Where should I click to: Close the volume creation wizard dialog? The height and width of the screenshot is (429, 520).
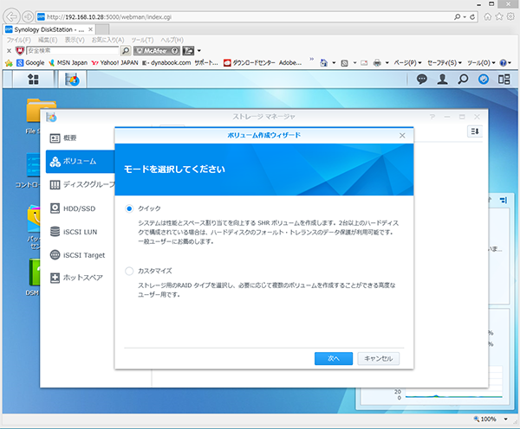[x=402, y=136]
